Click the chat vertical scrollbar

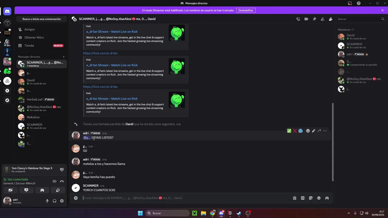[x=333, y=142]
